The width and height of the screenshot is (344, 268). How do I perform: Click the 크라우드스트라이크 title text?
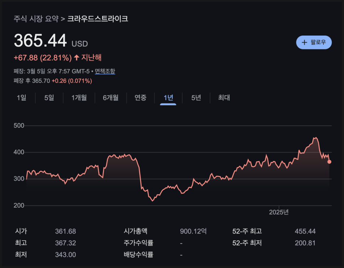[x=98, y=18]
